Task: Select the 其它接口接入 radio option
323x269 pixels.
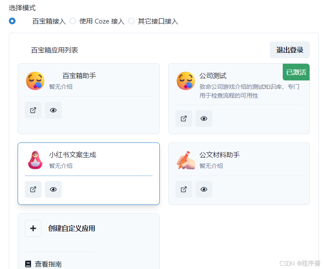Action: 131,21
